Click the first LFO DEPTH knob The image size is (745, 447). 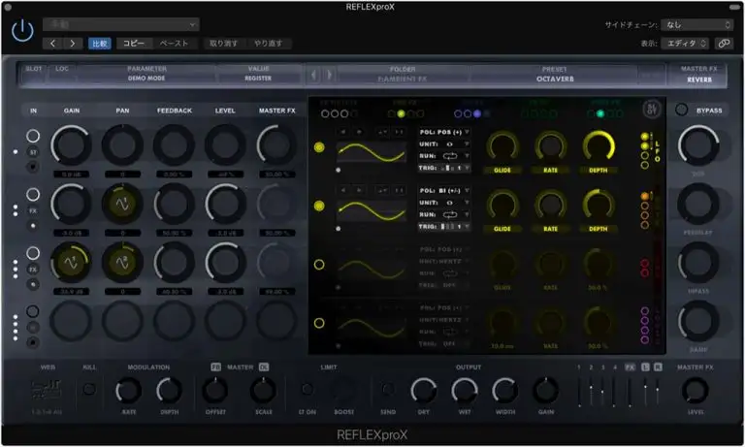[599, 147]
